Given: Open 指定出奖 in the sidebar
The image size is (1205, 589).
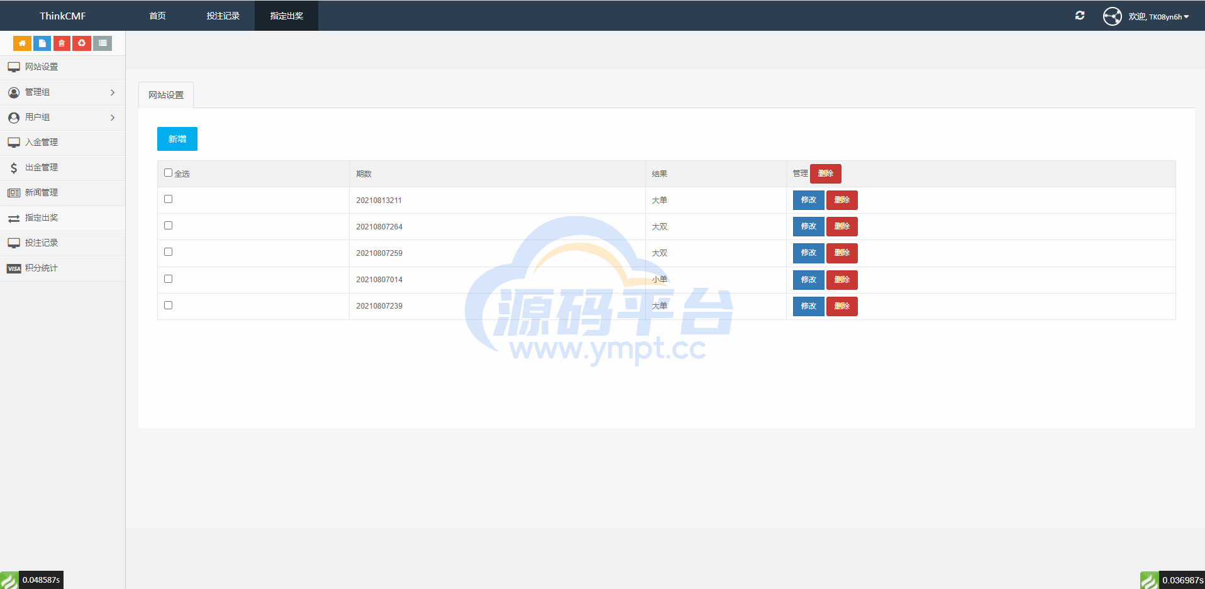Looking at the screenshot, I should pos(63,218).
